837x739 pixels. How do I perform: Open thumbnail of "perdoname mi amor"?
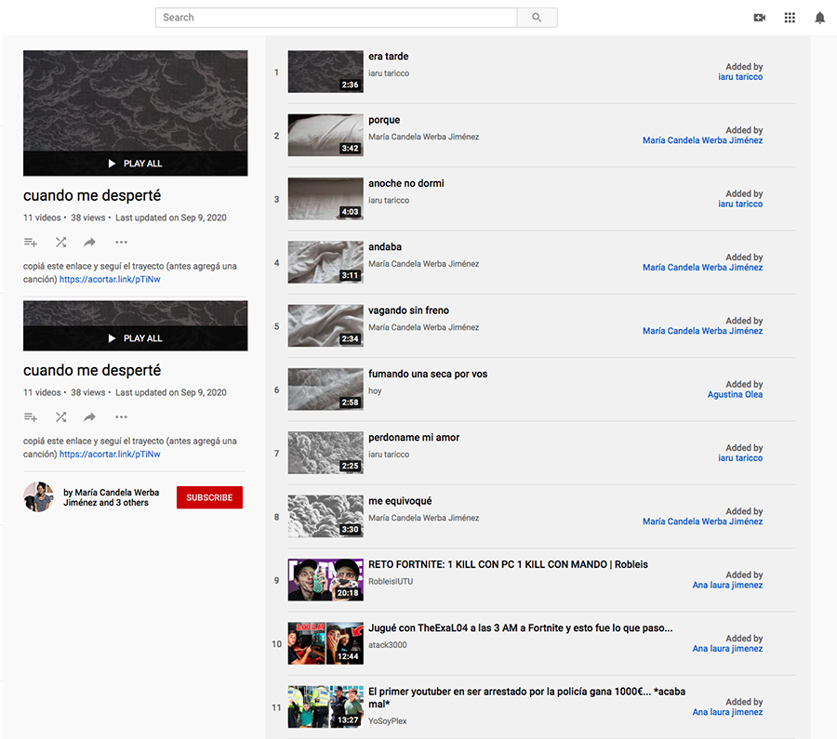[x=325, y=453]
